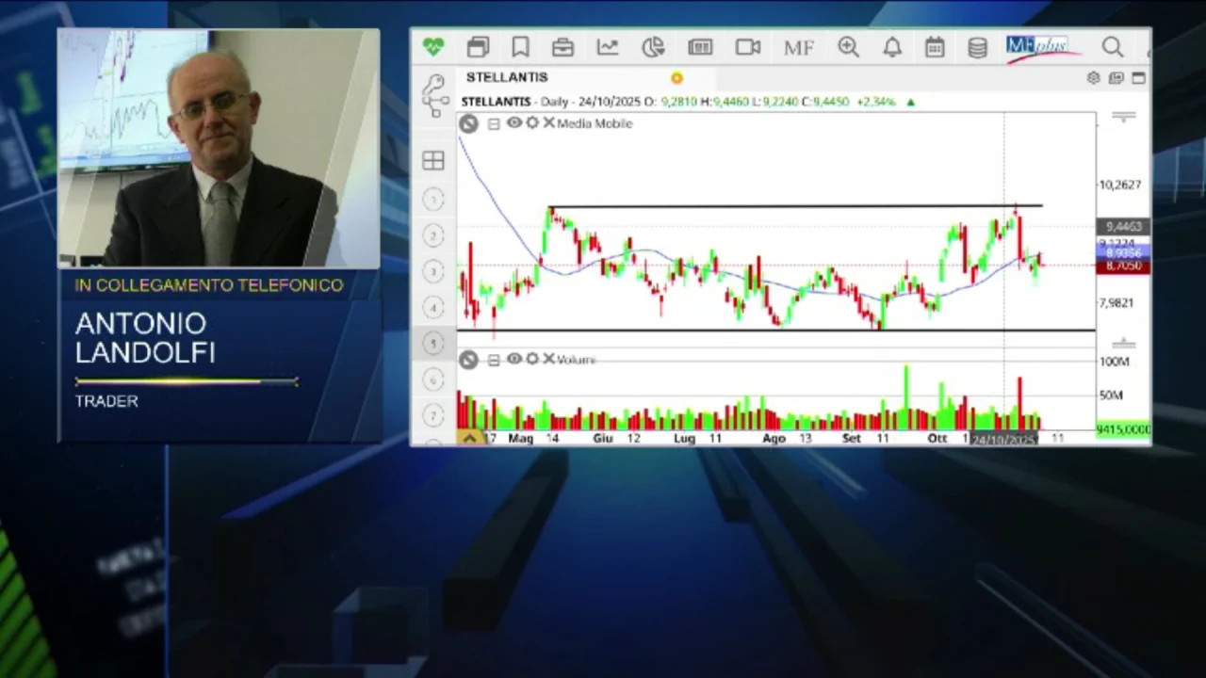This screenshot has width=1206, height=678.
Task: Click the database icon
Action: click(x=977, y=47)
